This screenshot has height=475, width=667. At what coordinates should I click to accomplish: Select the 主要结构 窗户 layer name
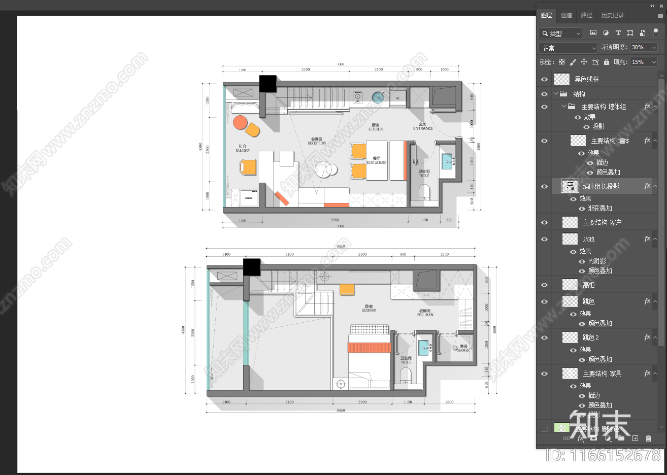602,223
